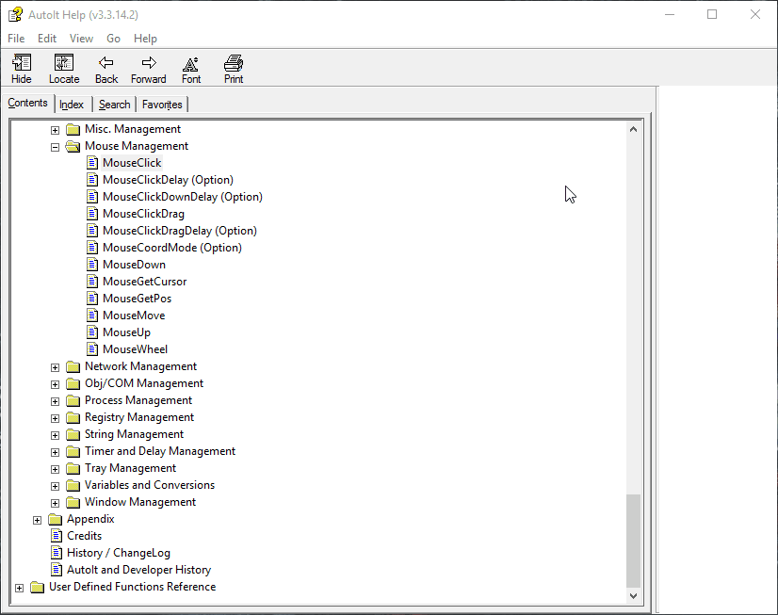
Task: Click the tree scrollbar up arrow
Action: point(633,129)
